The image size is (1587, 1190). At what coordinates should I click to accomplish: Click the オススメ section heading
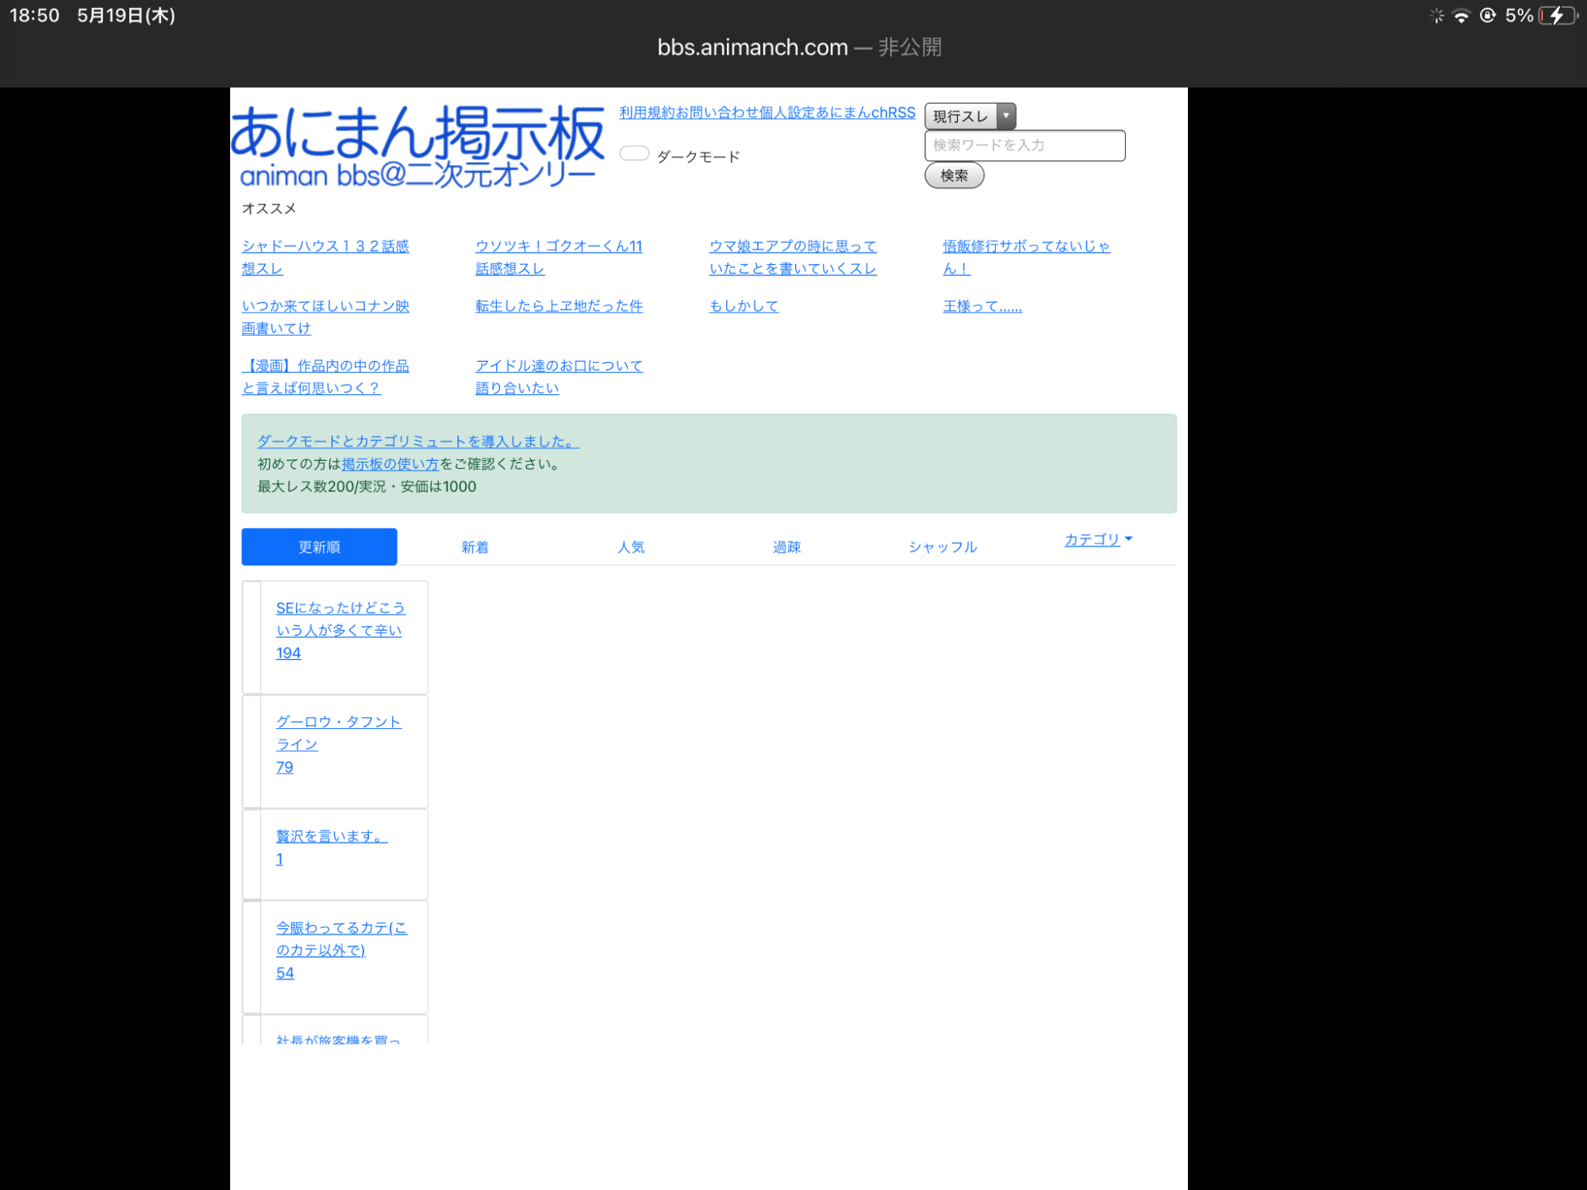(269, 209)
